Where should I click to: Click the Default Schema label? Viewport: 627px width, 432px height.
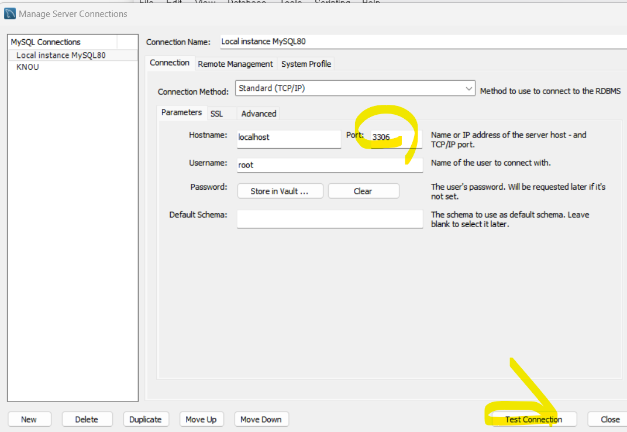(198, 215)
